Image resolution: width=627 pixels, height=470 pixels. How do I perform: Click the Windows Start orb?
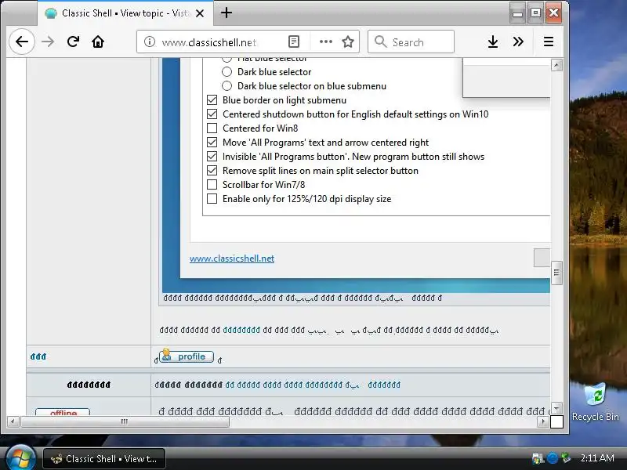coord(20,458)
